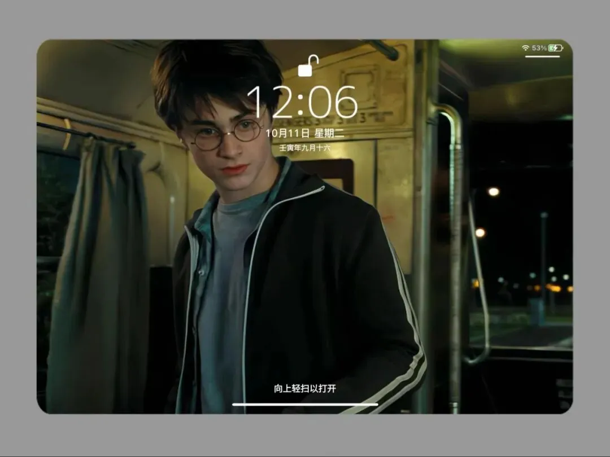Click the date 10月11日 星期二

tap(304, 133)
